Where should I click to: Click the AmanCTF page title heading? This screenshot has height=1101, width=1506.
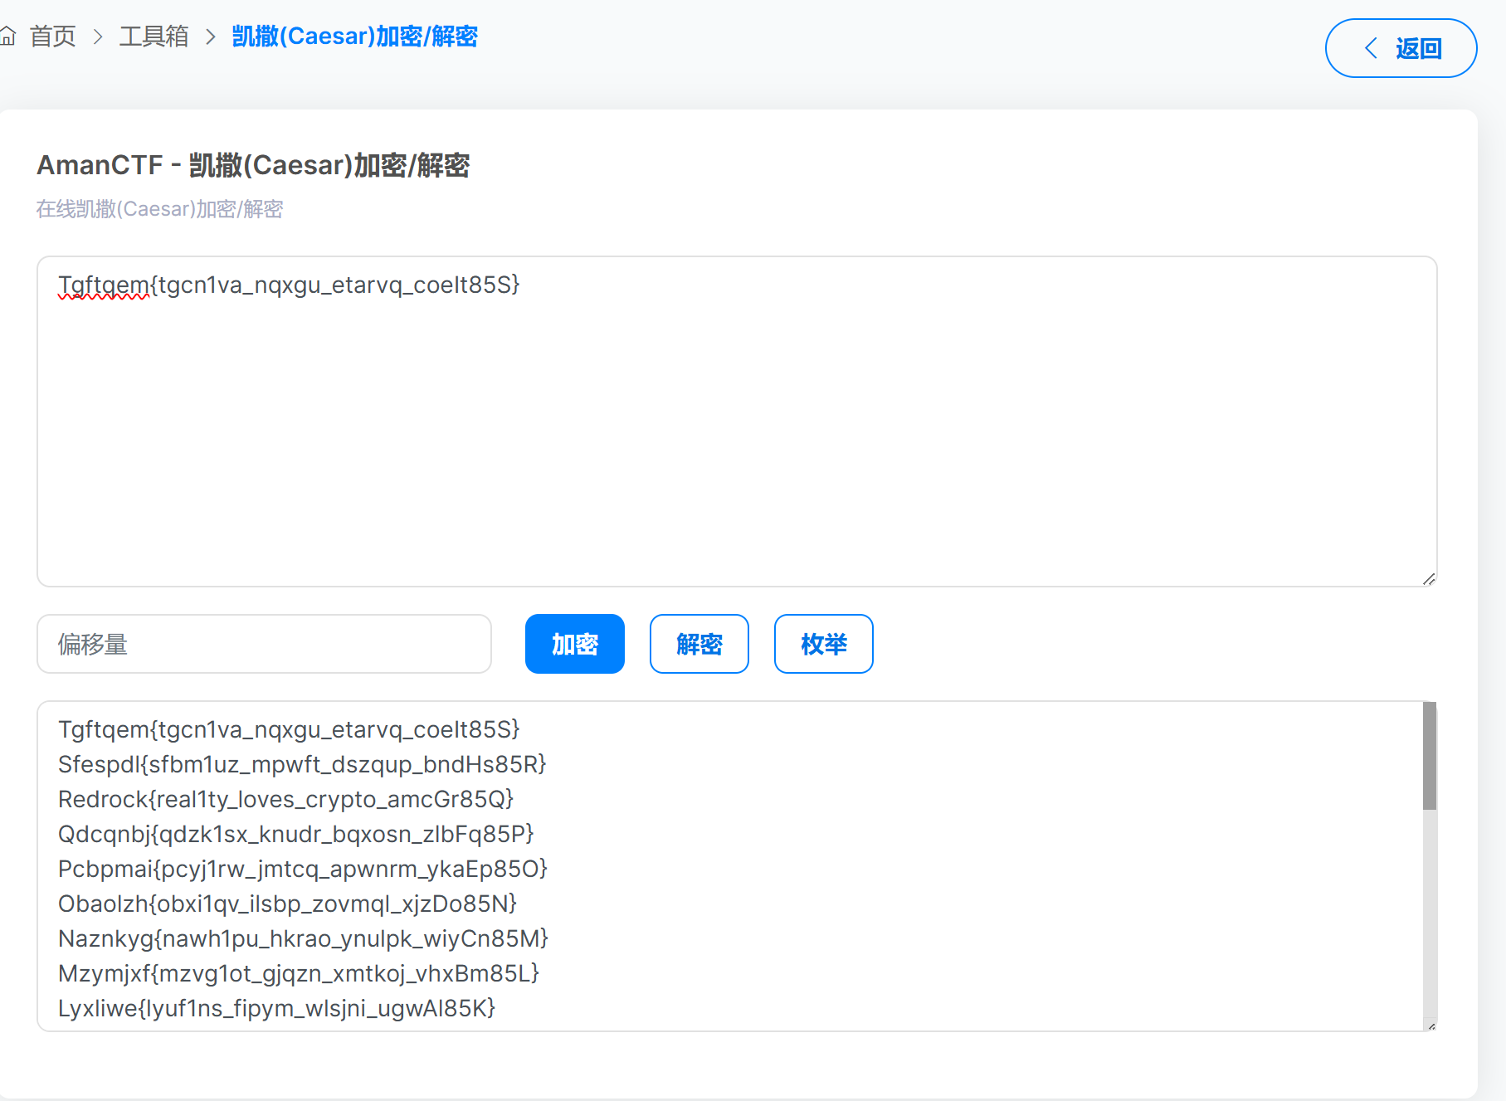point(253,165)
